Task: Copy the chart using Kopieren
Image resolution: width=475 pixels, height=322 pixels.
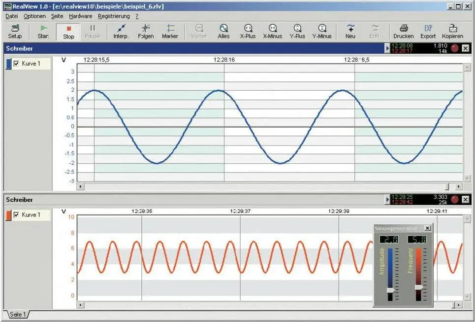Action: point(452,32)
